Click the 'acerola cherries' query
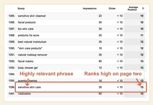 click(x=27, y=81)
